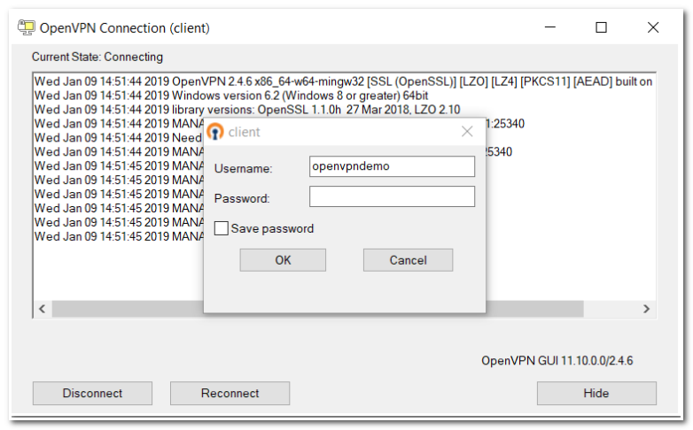The image size is (693, 430).
Task: Click the OpenVPN keyhole logo in client dialog
Action: pos(215,132)
